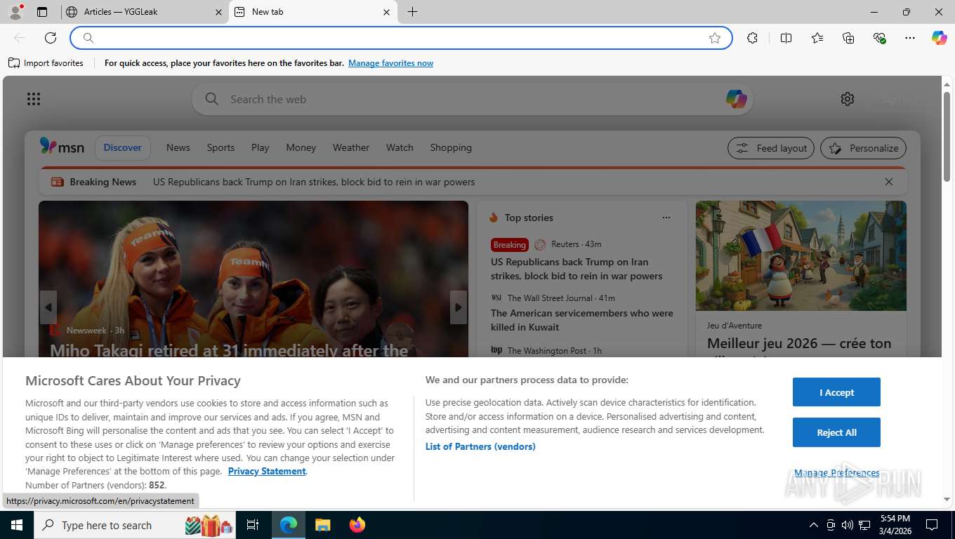Open the Breaking News headline about Iran strikes
This screenshot has height=539, width=955.
tap(314, 182)
